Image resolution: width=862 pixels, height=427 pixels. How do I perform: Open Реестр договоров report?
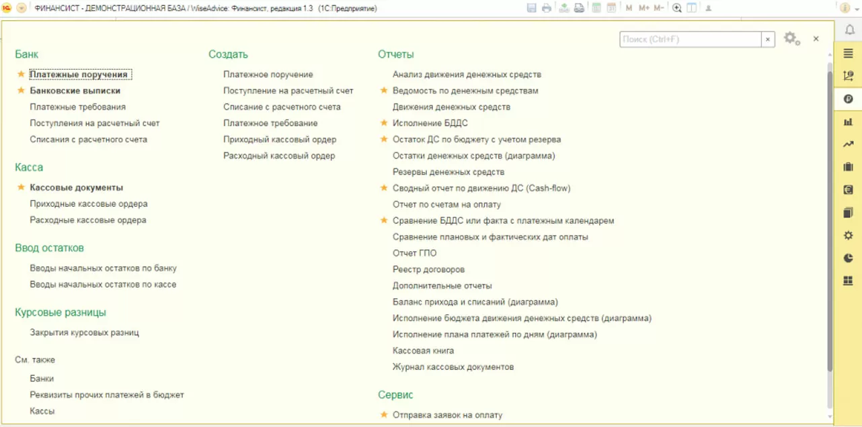coord(428,269)
